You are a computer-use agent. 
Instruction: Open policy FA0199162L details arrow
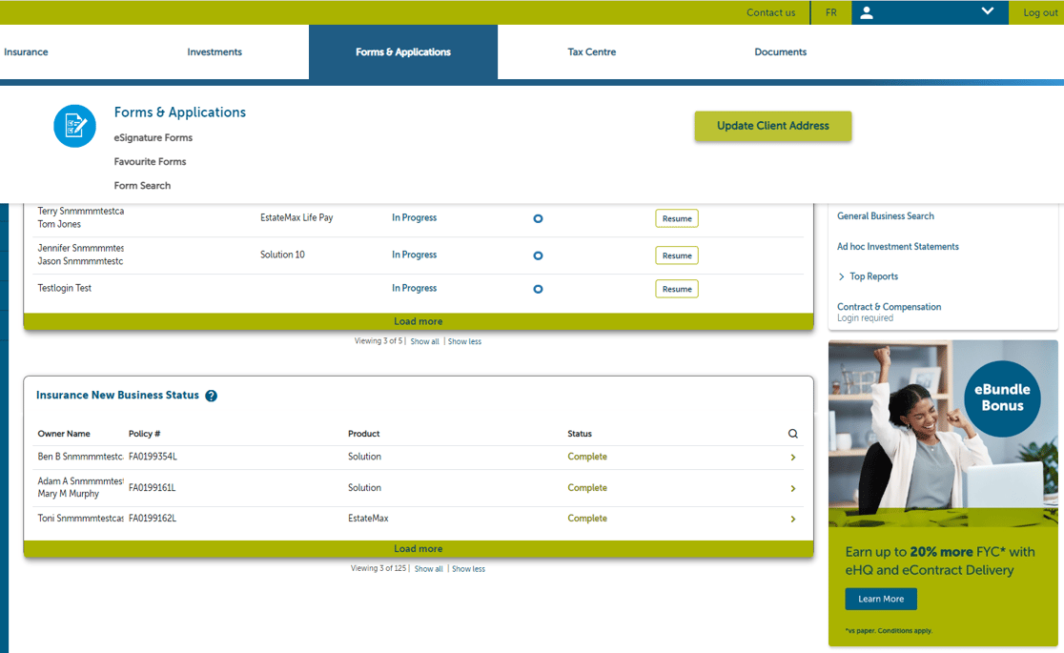pyautogui.click(x=793, y=520)
